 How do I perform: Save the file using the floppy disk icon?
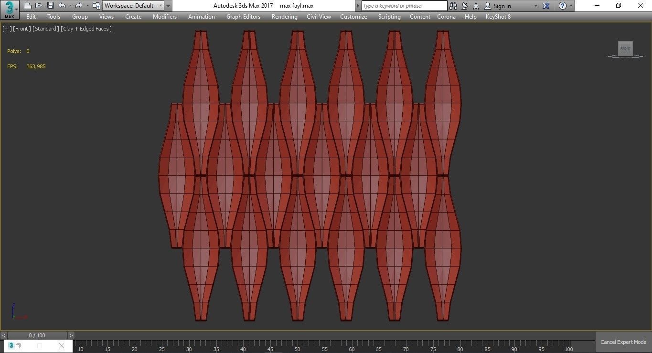point(50,6)
